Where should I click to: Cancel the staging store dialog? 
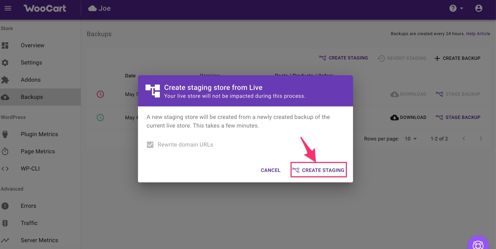point(271,170)
